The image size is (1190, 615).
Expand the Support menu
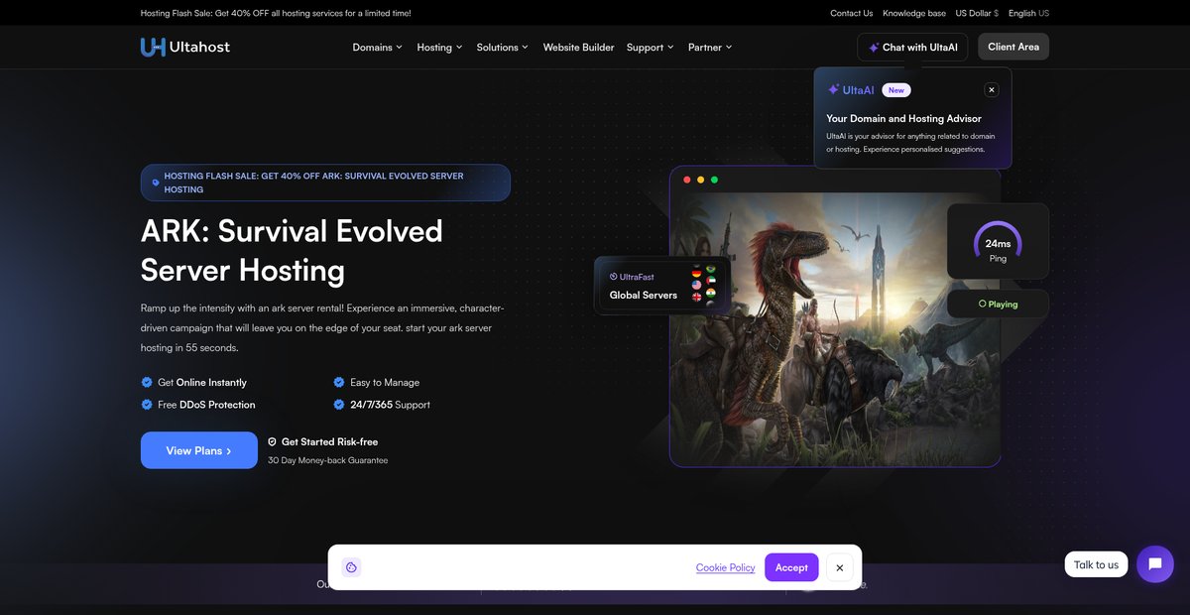point(651,48)
